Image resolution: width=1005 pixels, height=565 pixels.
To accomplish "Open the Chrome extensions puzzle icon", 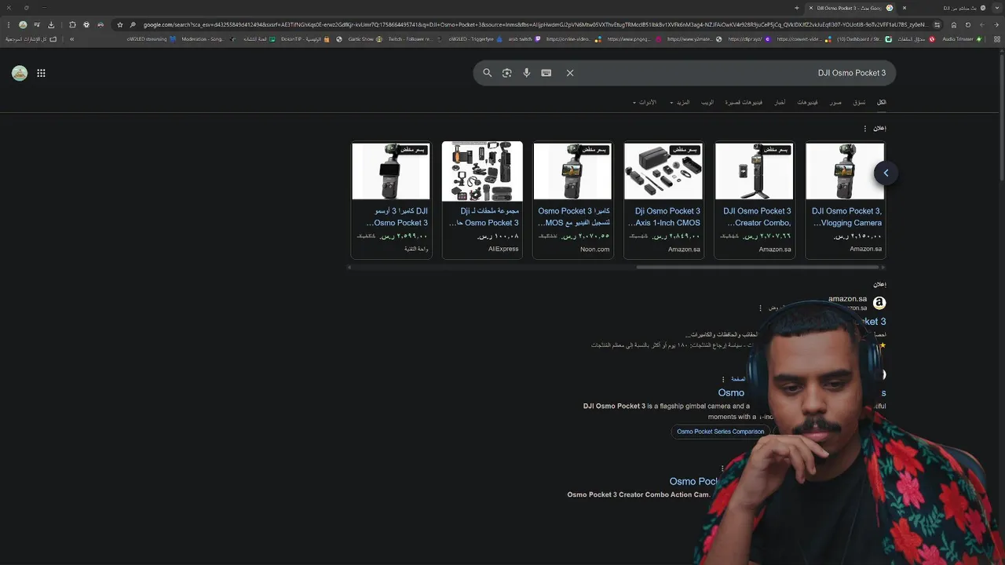I will [72, 24].
